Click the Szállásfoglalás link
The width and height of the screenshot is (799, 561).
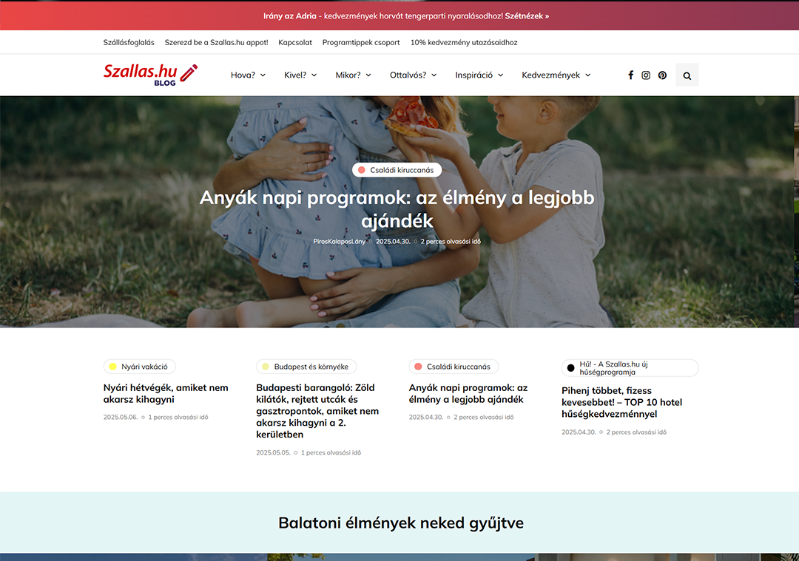point(129,42)
